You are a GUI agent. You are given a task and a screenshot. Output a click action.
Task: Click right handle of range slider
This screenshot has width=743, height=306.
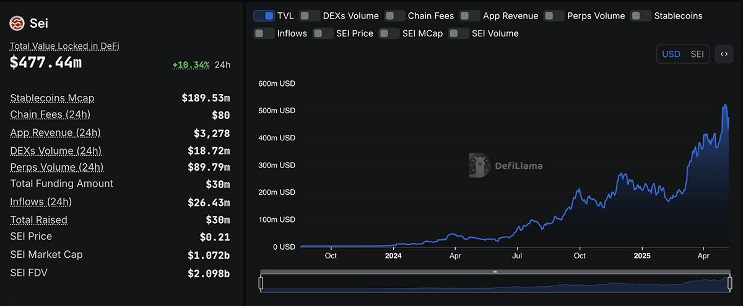[x=729, y=283]
